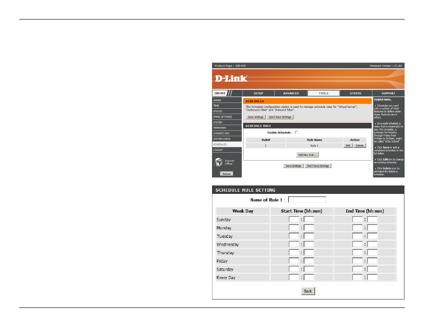
Task: Click the D-Link logo
Action: [x=231, y=79]
